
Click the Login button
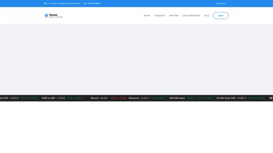coord(221,16)
